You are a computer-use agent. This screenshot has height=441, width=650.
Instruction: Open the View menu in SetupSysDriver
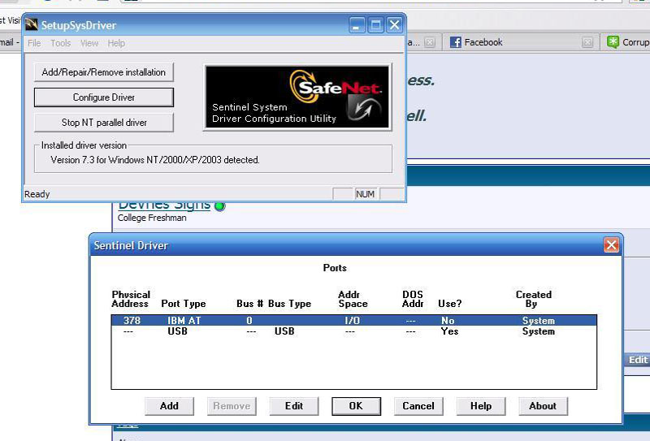89,43
